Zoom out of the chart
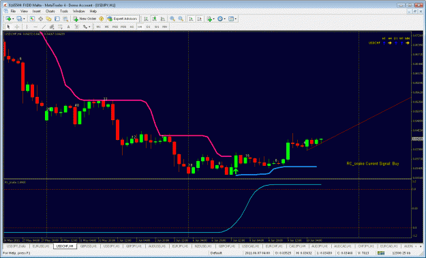Screen dimensions: 426x258 pyautogui.click(x=181, y=19)
